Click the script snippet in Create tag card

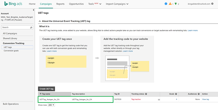click(x=66, y=62)
